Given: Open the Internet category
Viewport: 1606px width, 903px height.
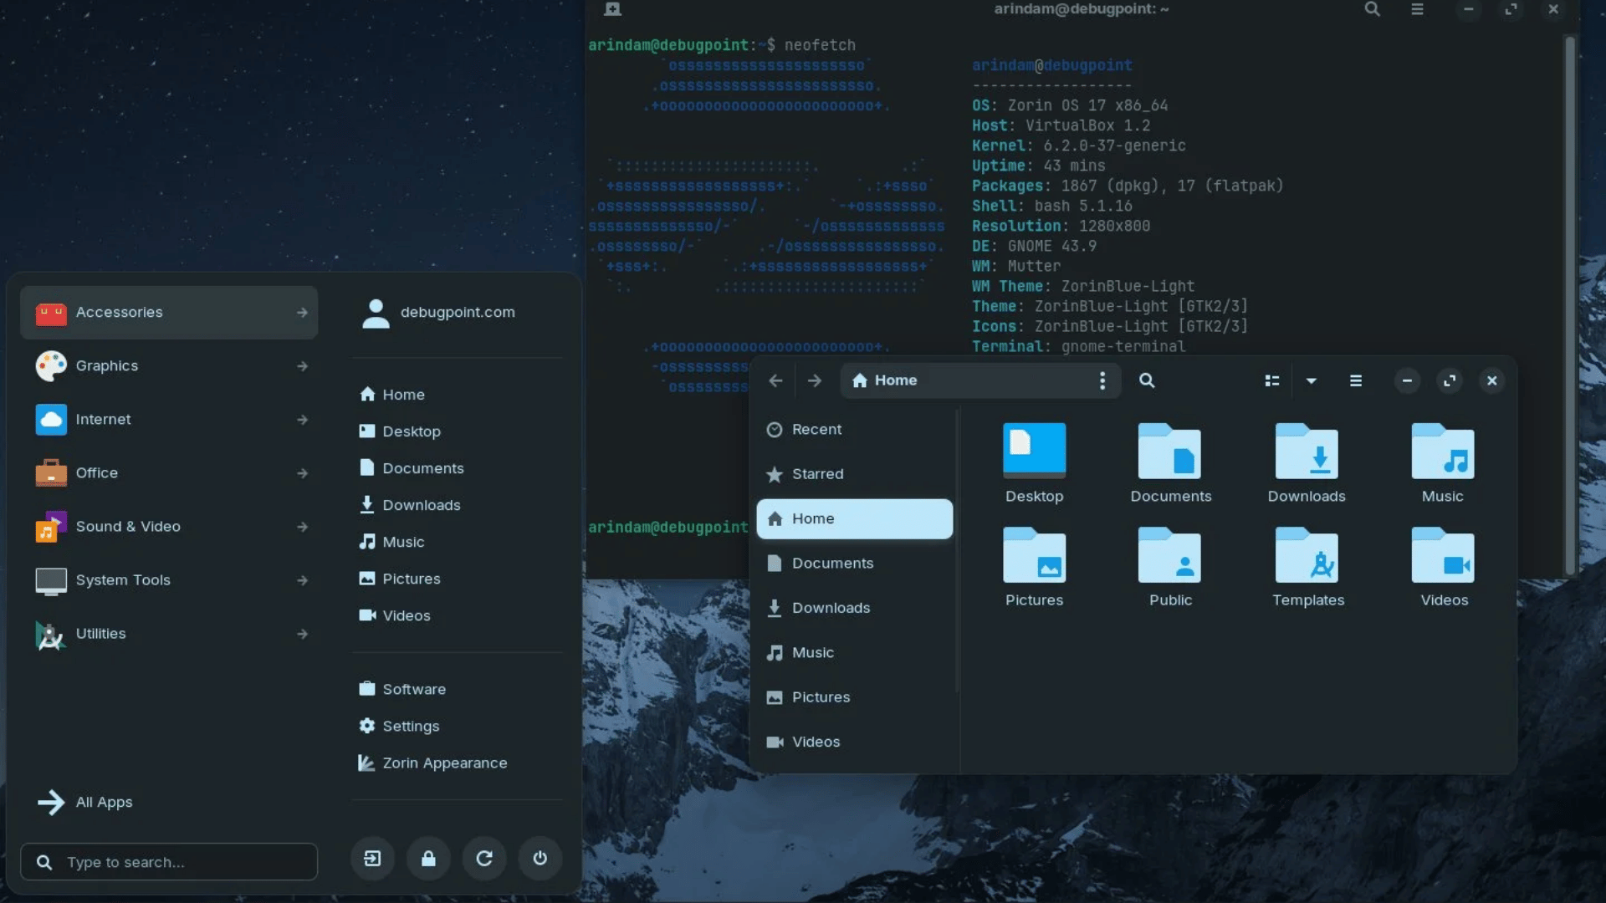Looking at the screenshot, I should [169, 419].
